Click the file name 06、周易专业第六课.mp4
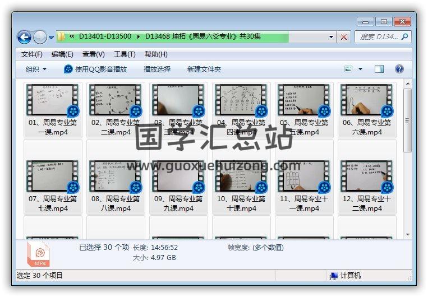The image size is (428, 297). tap(367, 127)
